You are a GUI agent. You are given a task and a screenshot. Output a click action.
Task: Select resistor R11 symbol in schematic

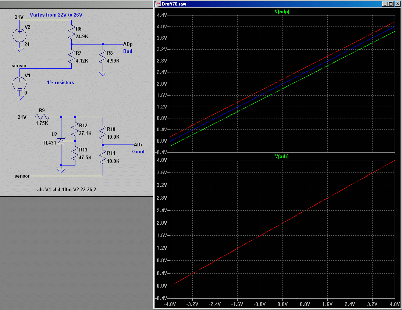pos(103,157)
